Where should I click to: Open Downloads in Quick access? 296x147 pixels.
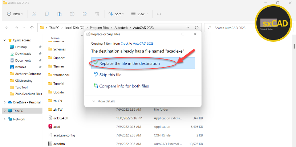coord(23,54)
